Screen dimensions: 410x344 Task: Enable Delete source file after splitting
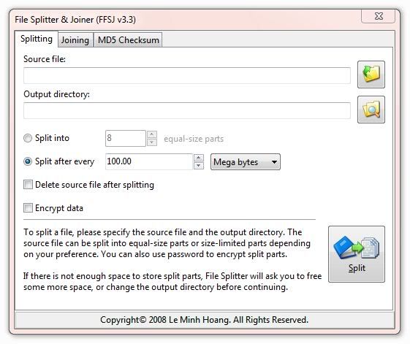pyautogui.click(x=28, y=185)
